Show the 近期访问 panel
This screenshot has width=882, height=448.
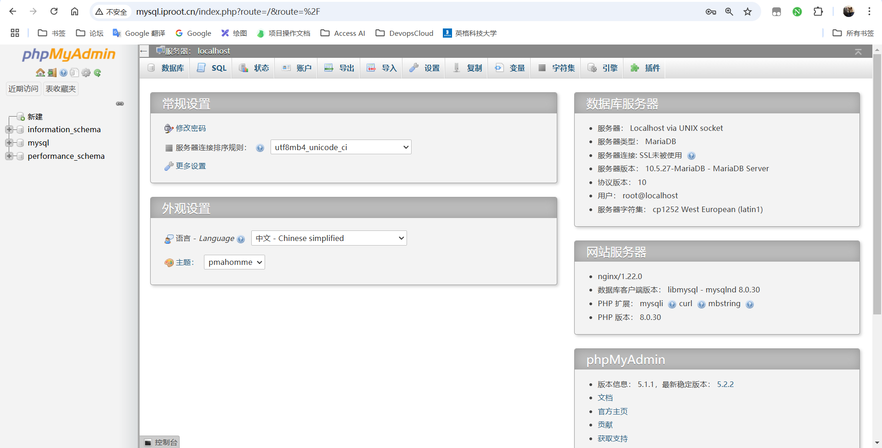click(x=23, y=89)
